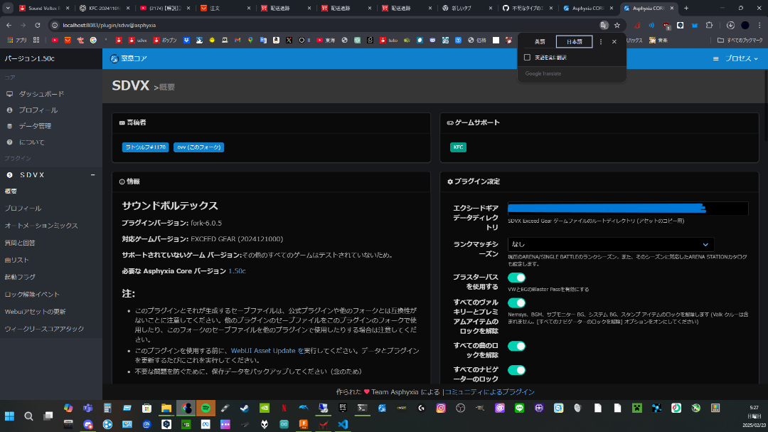This screenshot has width=768, height=432.
Task: Open コミュニティによるプラグイン footer link
Action: (x=489, y=392)
